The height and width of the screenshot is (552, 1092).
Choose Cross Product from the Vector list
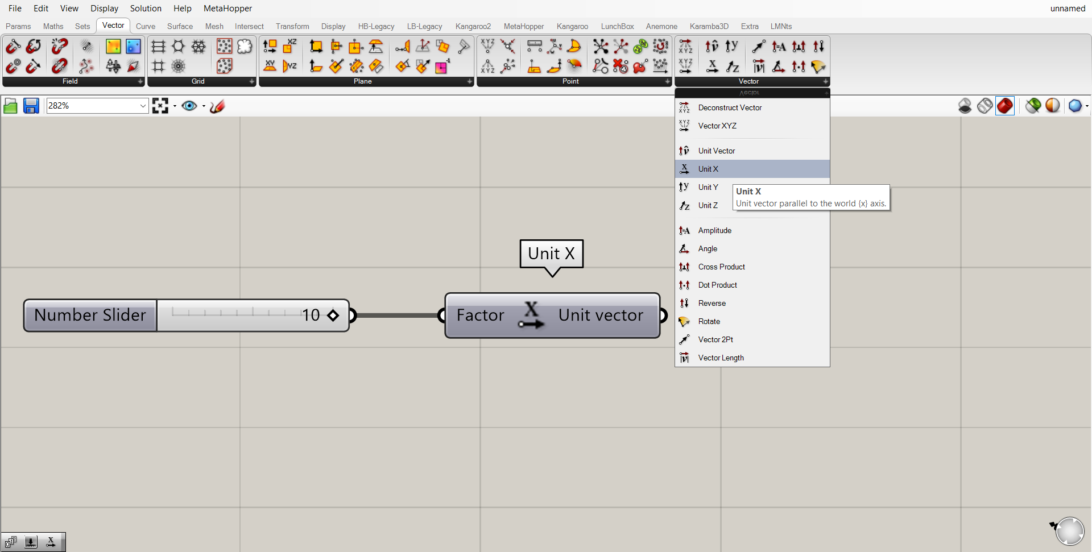pos(721,267)
